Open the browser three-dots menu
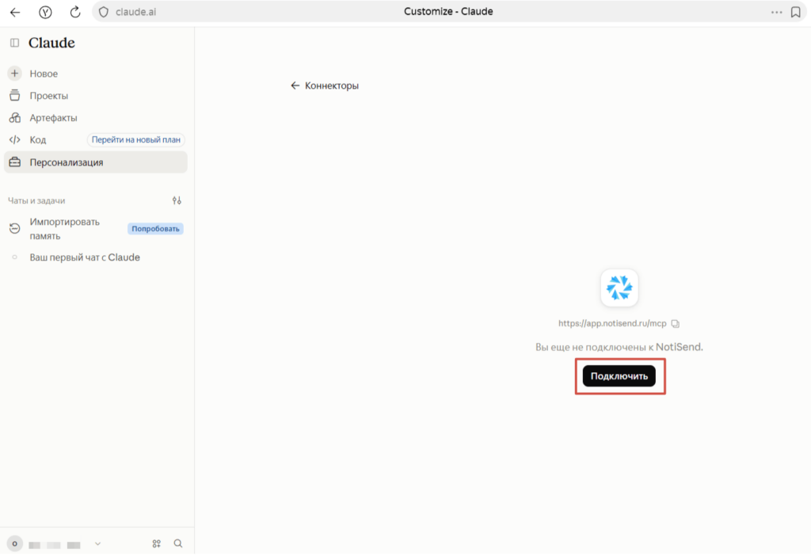Screen dimensions: 811x560 tap(776, 12)
